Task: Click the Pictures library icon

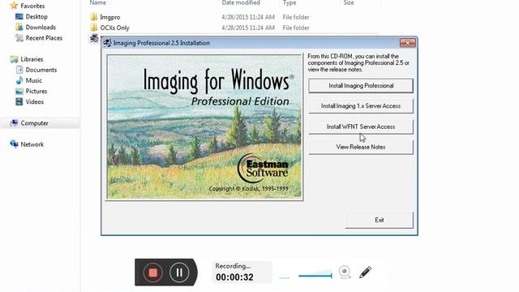Action: click(19, 91)
